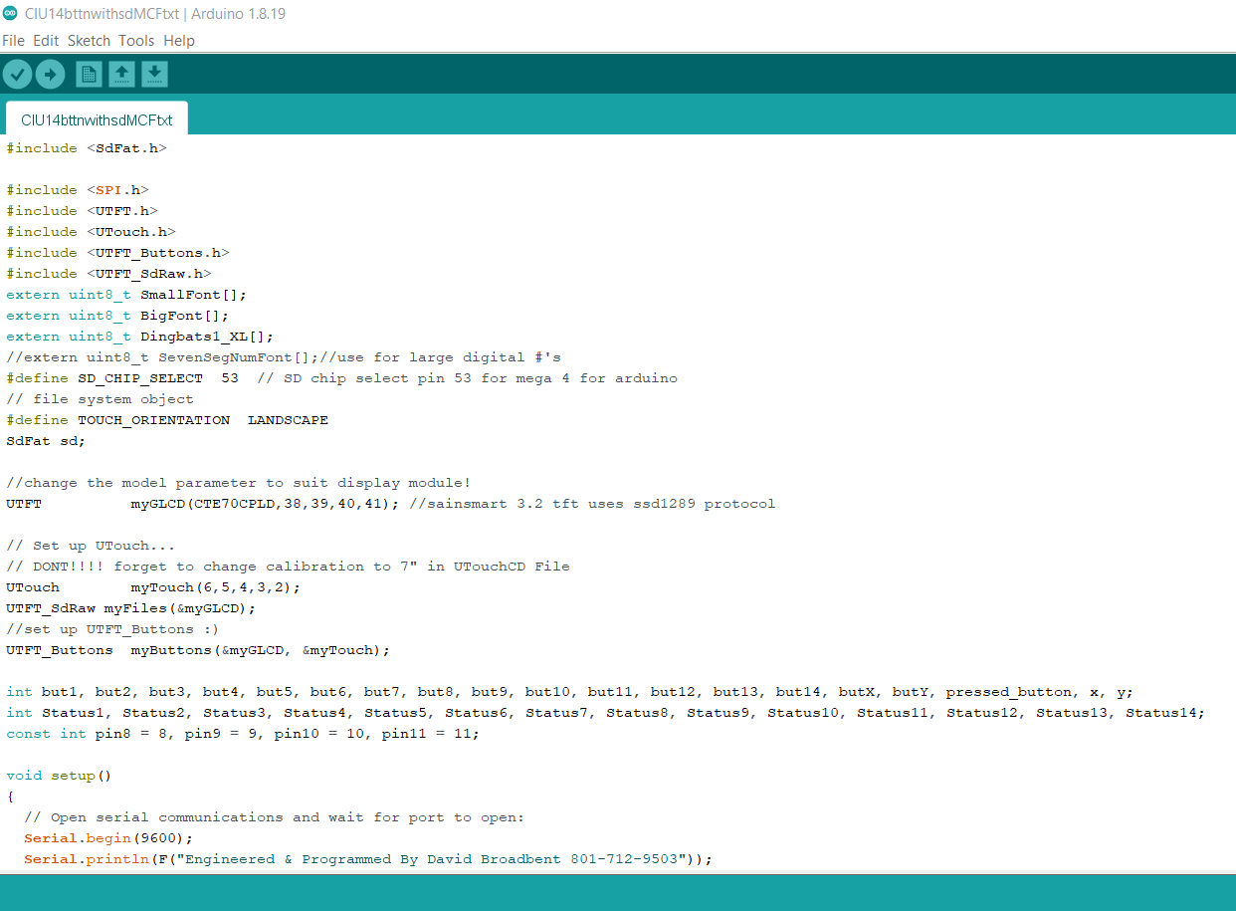The height and width of the screenshot is (911, 1236).
Task: Click the line '#include <UTFT_Buttons.h>'
Action: 117,253
